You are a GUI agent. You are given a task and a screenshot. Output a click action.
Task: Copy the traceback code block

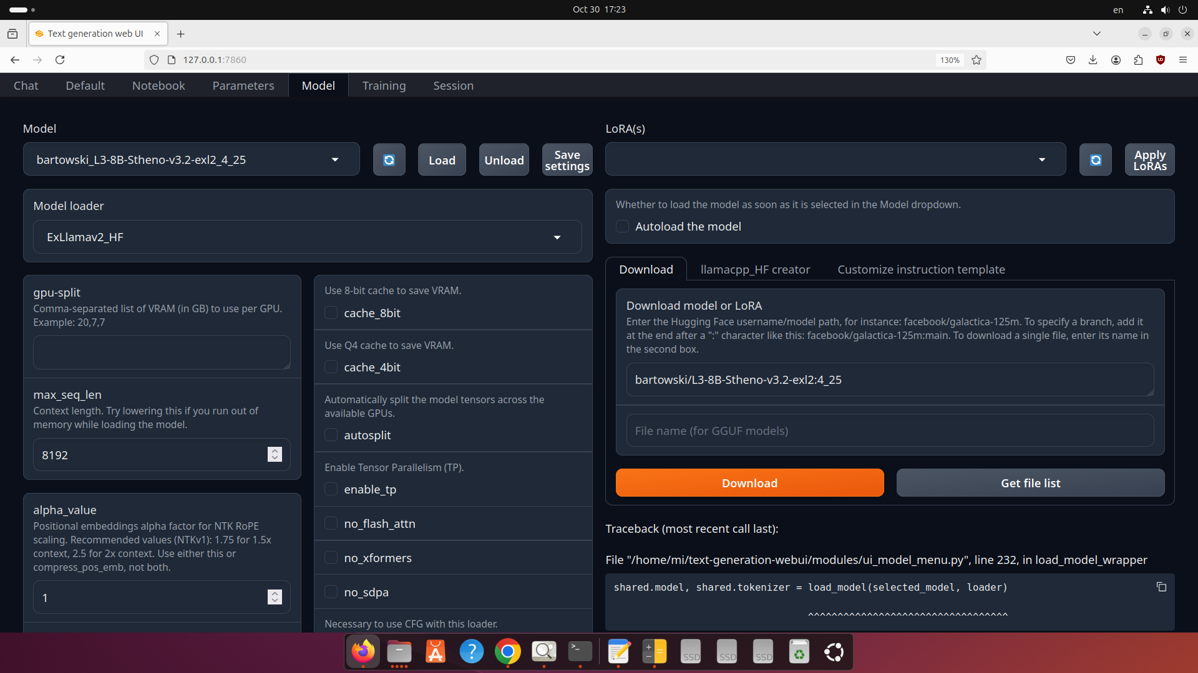pyautogui.click(x=1161, y=587)
